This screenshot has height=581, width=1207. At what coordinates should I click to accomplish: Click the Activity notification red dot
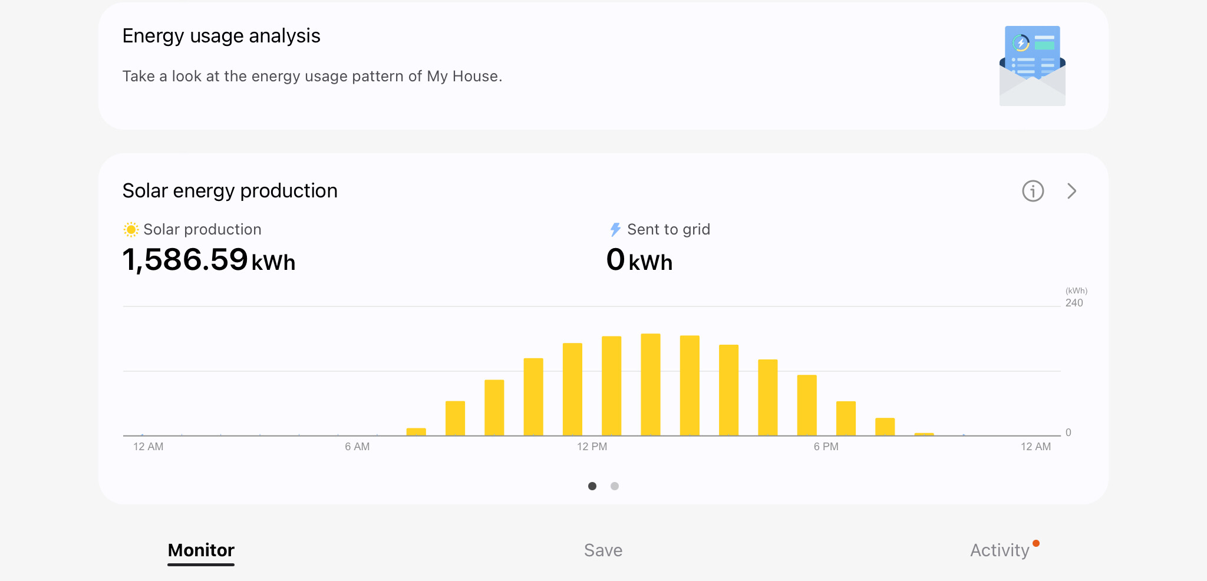pyautogui.click(x=1036, y=543)
